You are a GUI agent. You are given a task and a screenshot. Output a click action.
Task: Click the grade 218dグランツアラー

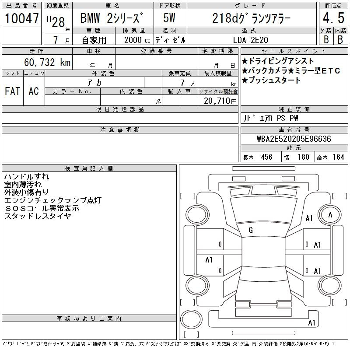(x=251, y=18)
